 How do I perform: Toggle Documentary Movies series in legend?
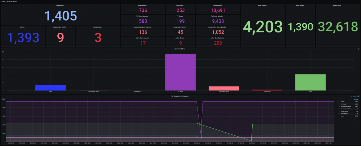coord(346,109)
